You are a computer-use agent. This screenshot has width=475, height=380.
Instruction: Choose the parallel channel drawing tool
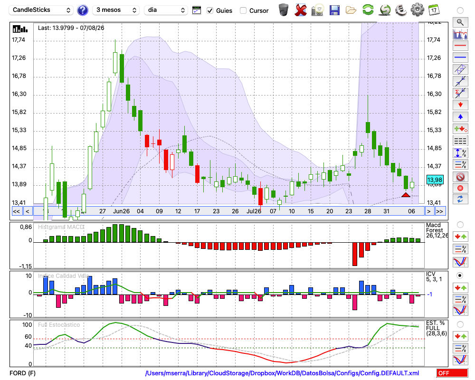coord(460,69)
